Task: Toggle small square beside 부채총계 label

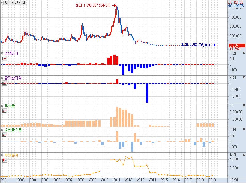Action: (x=2, y=155)
